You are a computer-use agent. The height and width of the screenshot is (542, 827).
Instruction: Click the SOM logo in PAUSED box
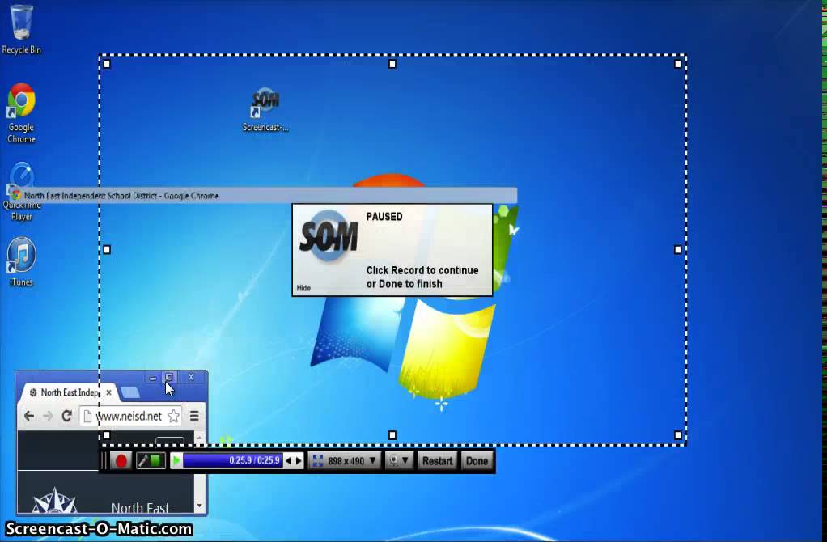tap(329, 235)
